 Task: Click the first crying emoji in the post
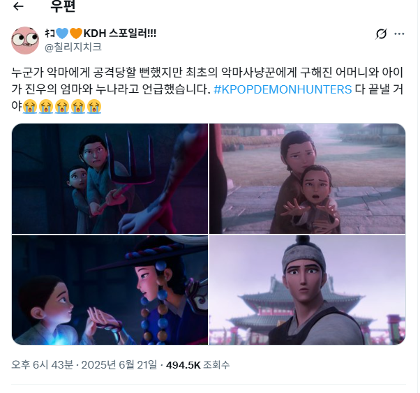coord(30,106)
